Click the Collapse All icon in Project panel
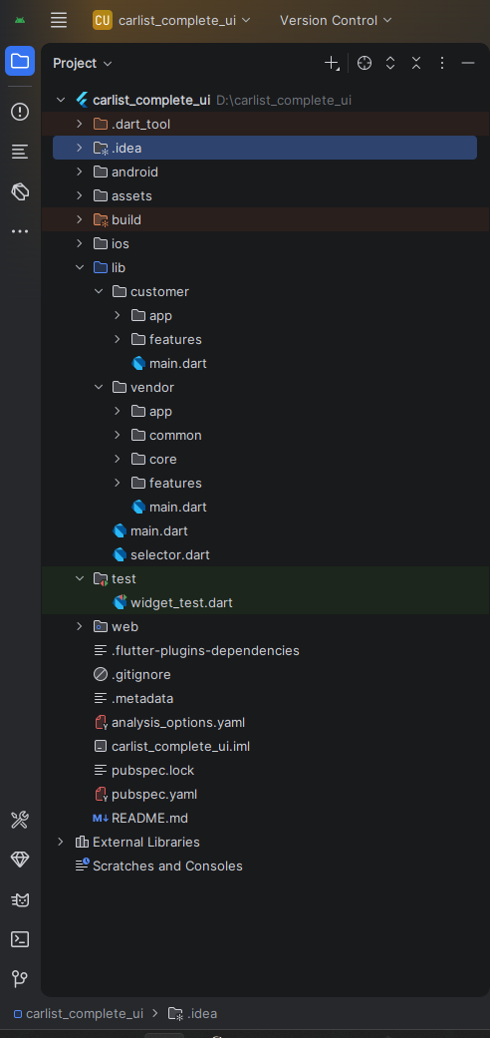The height and width of the screenshot is (1038, 490). coord(416,63)
